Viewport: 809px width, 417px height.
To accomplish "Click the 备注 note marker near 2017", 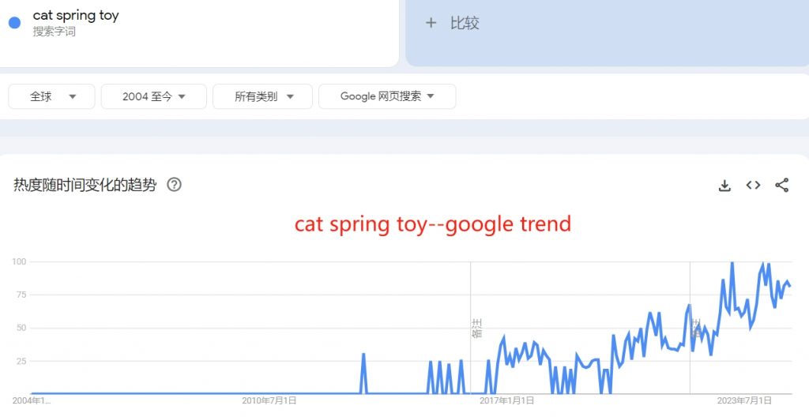I will 476,328.
